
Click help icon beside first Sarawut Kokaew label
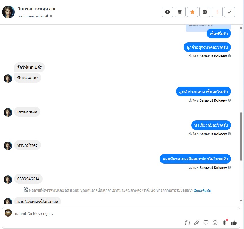[x=229, y=56]
